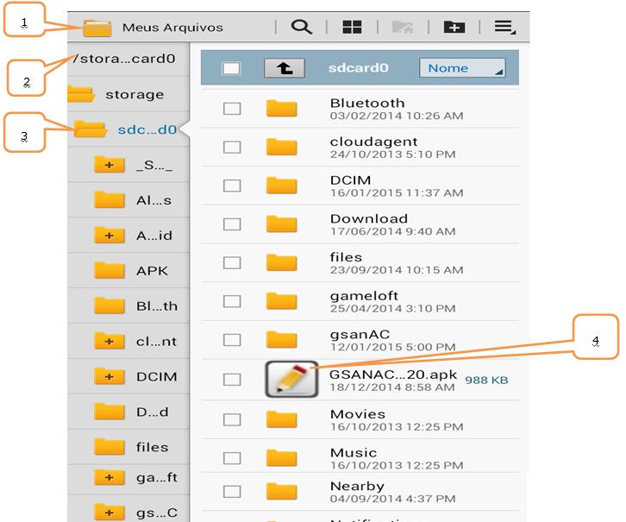Image resolution: width=626 pixels, height=522 pixels.
Task: Expand the sidebar DCIM folder plus icon
Action: pyautogui.click(x=110, y=376)
